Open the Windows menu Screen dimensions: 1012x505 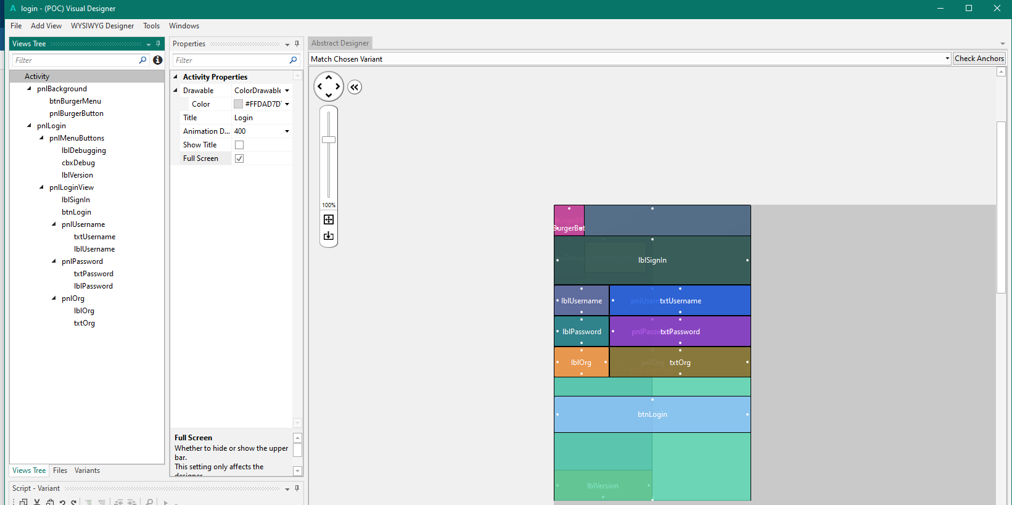(184, 26)
